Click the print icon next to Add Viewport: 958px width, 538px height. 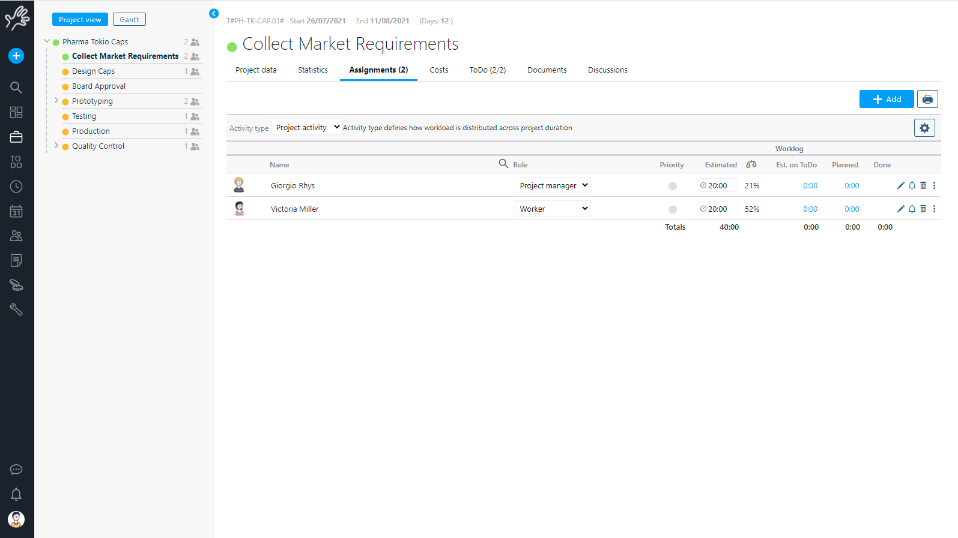pyautogui.click(x=927, y=99)
